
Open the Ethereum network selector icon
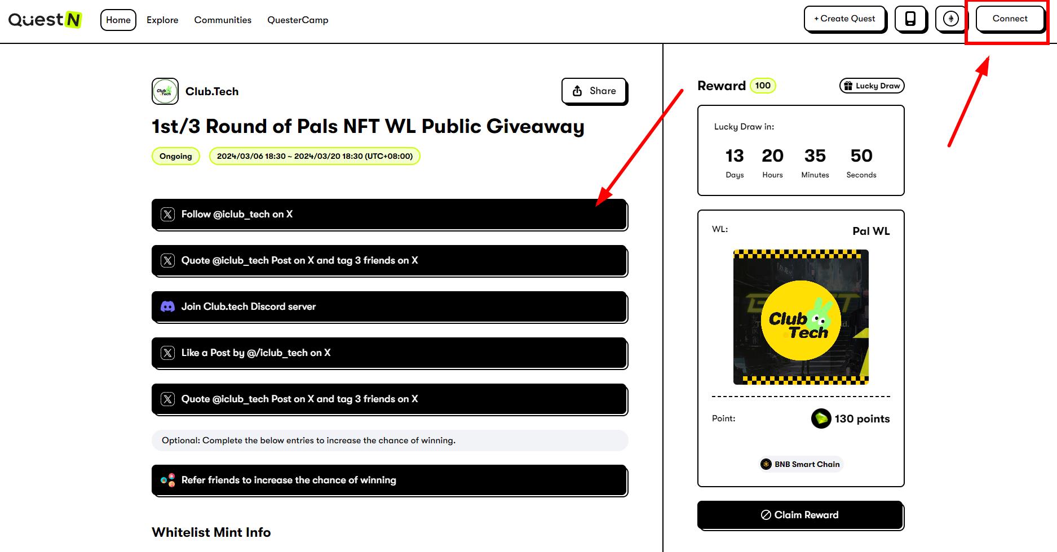pos(951,19)
